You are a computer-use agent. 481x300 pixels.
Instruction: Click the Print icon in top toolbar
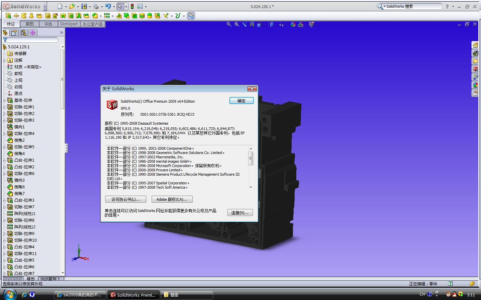[x=96, y=6]
